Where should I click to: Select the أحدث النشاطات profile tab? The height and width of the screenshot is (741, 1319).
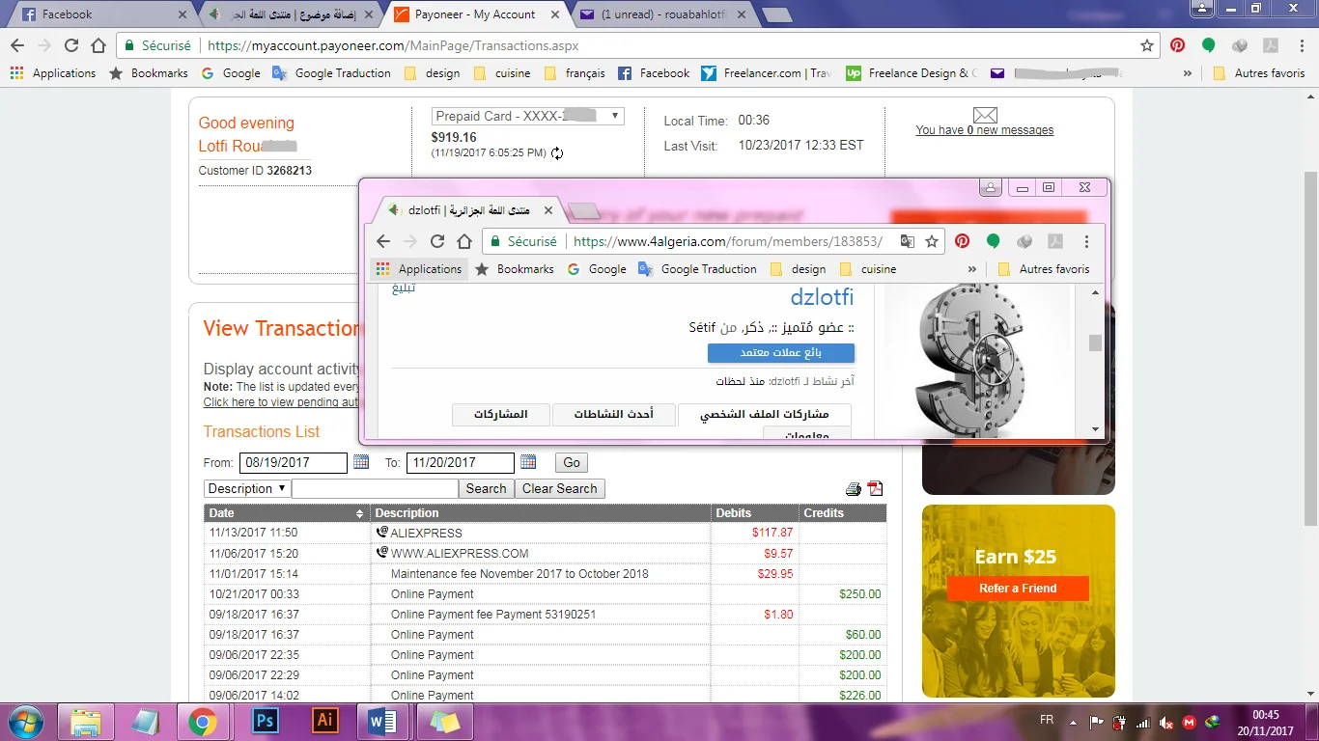click(613, 414)
